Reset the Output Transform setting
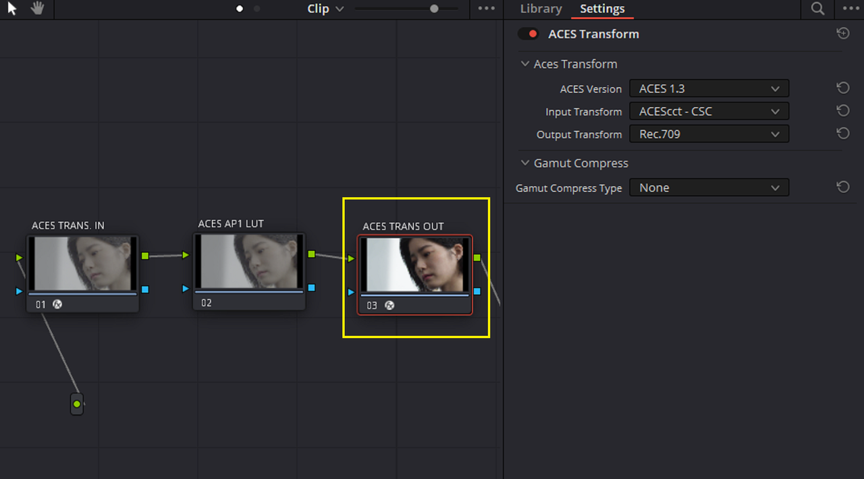 pyautogui.click(x=842, y=134)
